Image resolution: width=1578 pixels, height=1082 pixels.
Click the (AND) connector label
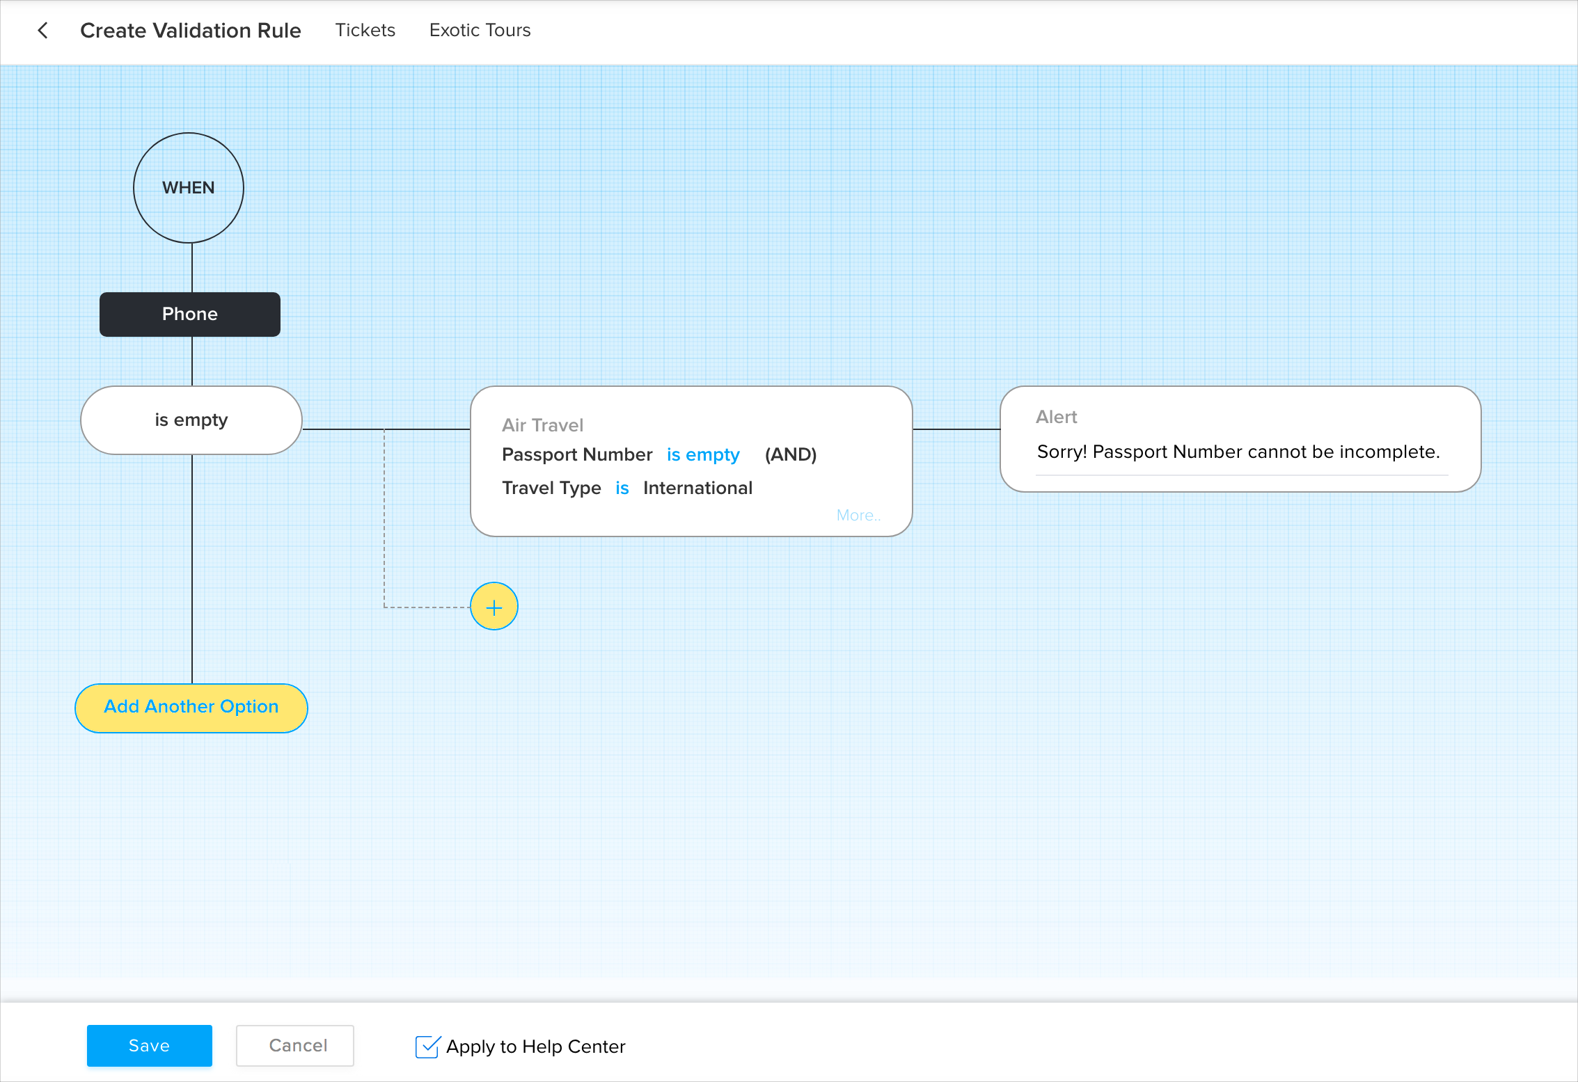click(x=790, y=455)
